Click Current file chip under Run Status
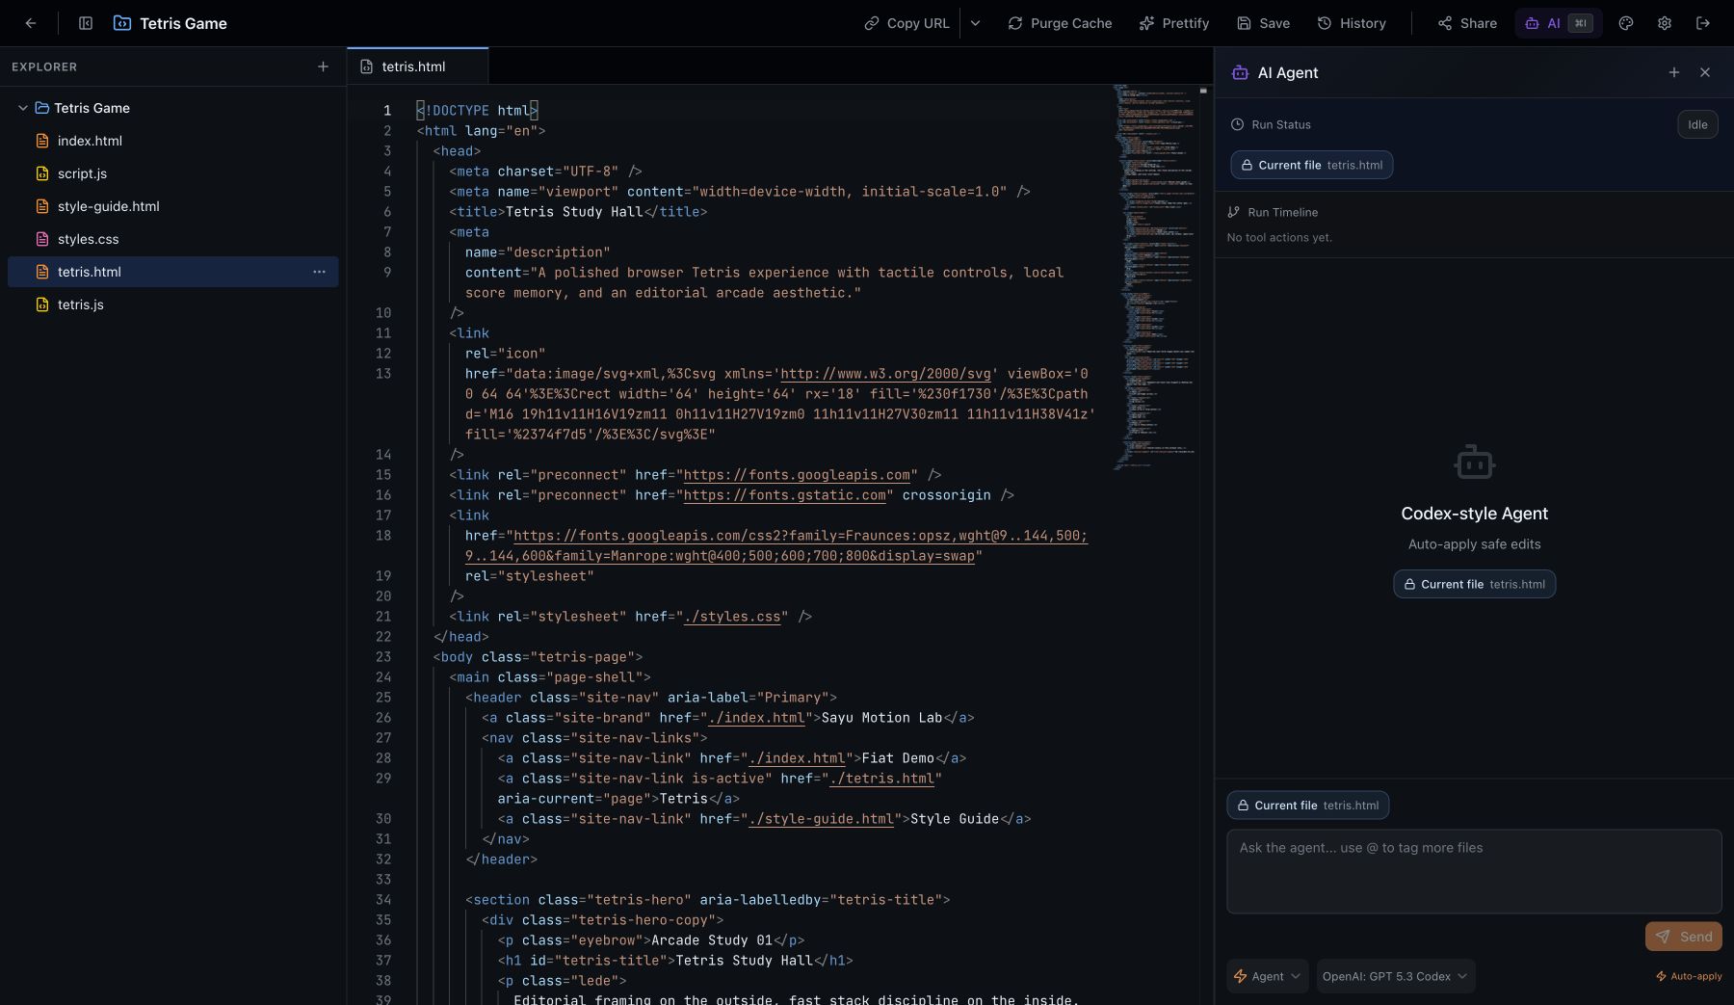 point(1311,165)
